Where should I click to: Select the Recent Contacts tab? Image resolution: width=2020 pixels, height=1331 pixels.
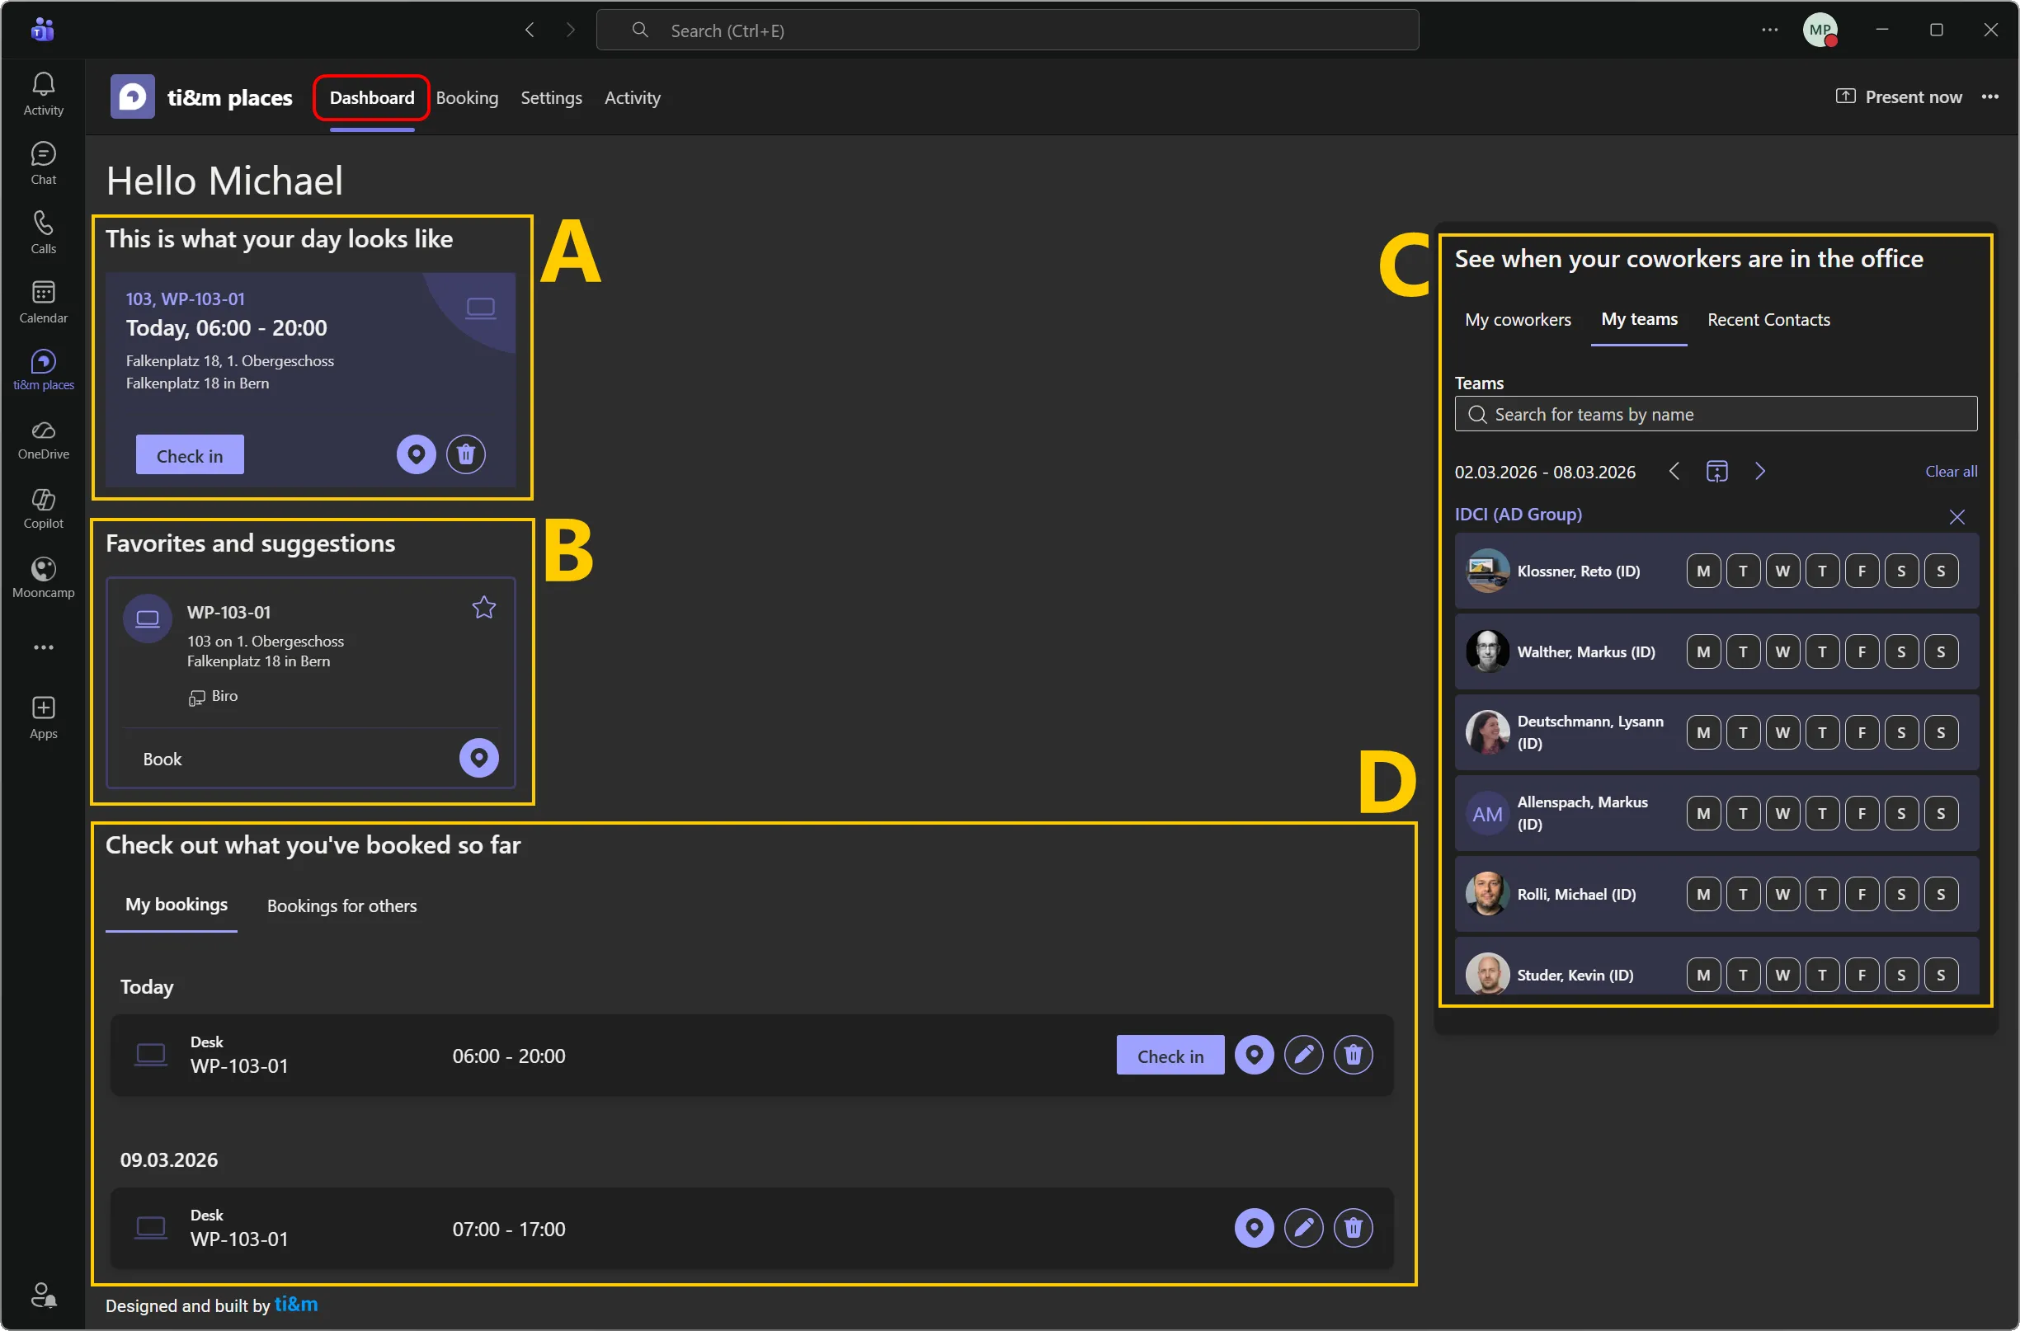point(1768,320)
